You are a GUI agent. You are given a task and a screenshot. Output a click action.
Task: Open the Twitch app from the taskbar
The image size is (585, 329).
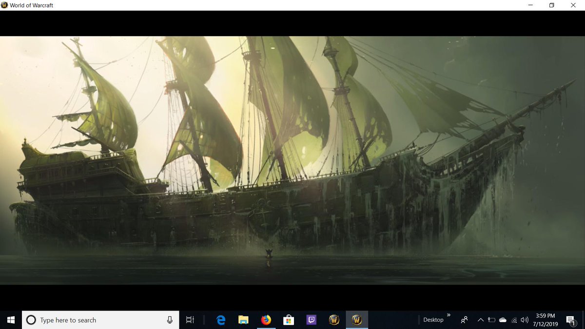[x=312, y=320]
